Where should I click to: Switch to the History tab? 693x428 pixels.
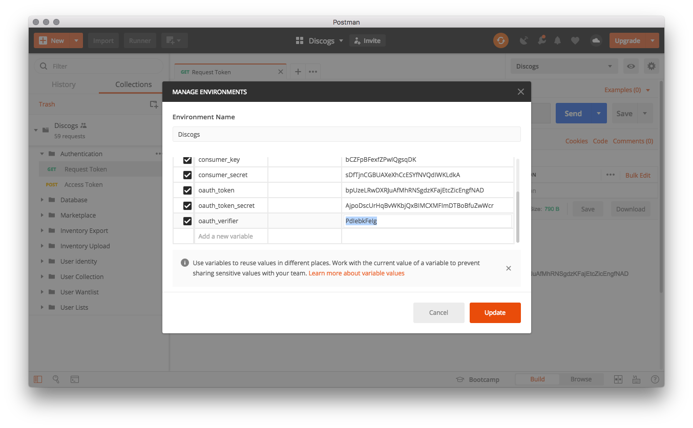click(64, 84)
